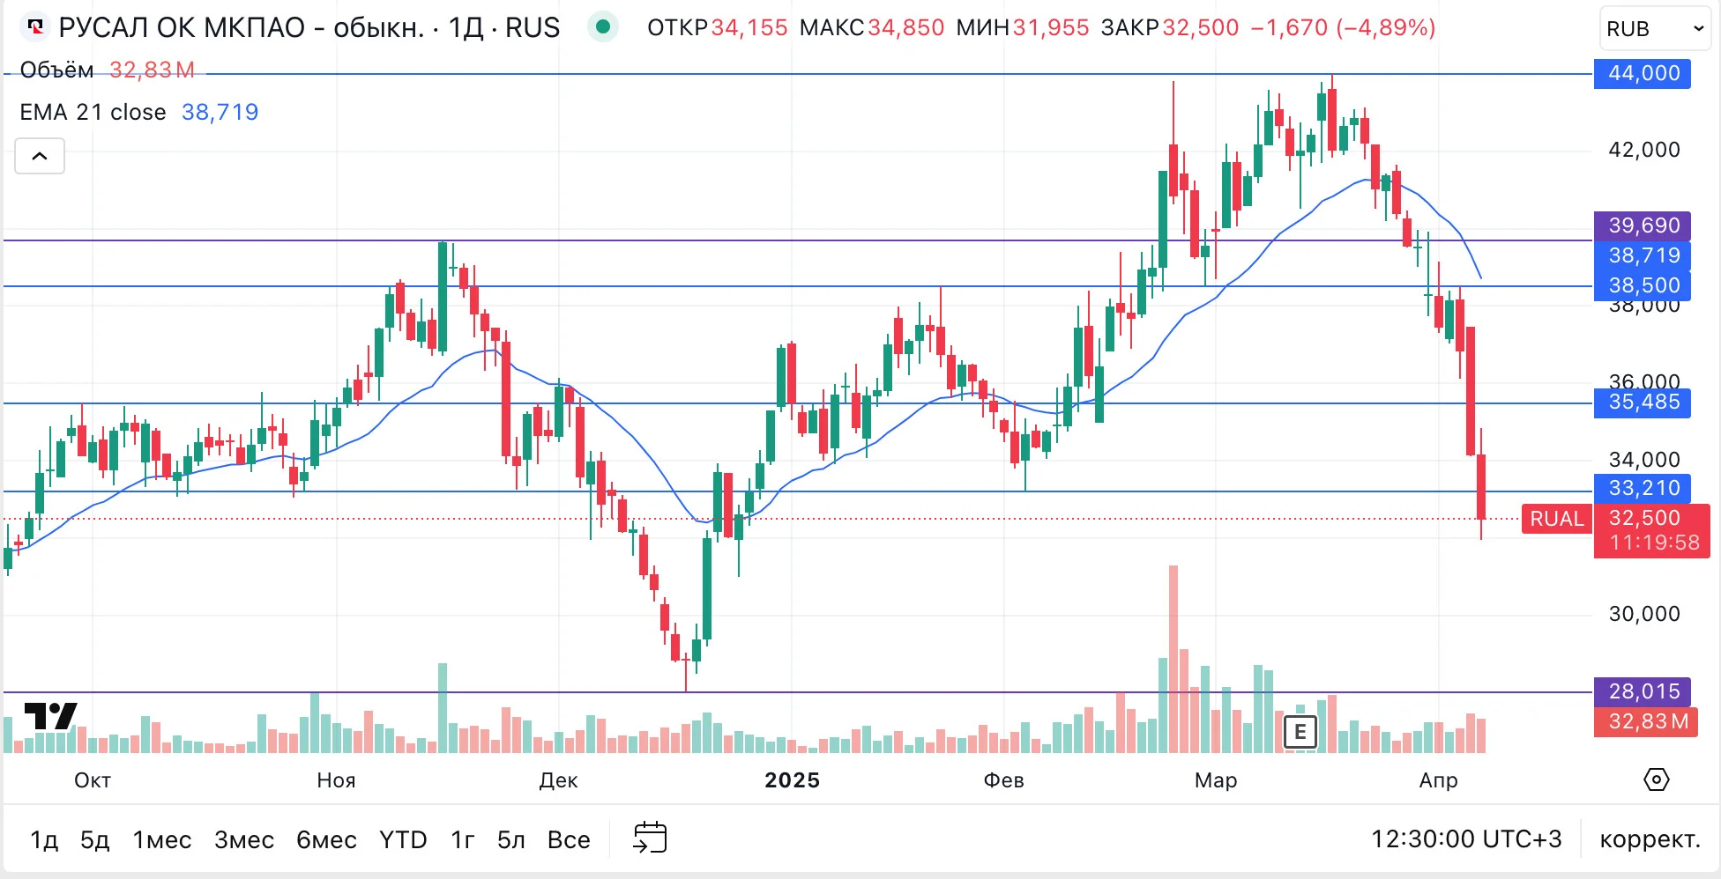The image size is (1721, 879).
Task: Click the Мар label on time axis
Action: (1216, 780)
